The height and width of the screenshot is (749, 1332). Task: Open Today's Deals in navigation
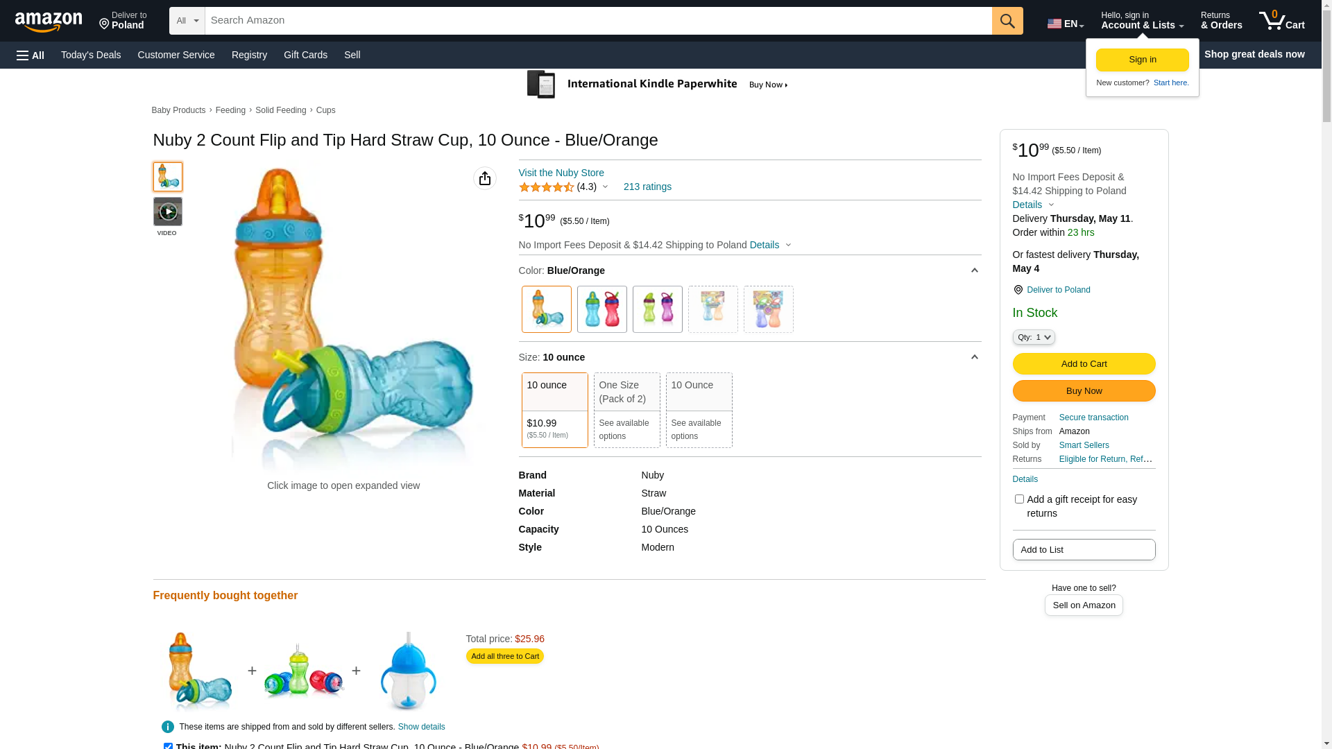[91, 55]
